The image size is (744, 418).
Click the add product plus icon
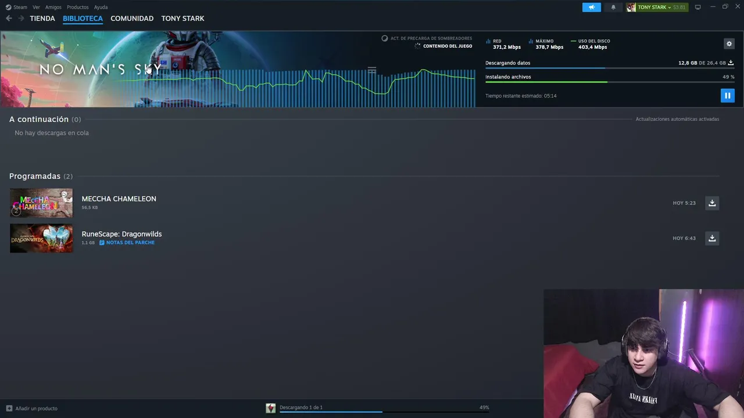click(x=9, y=408)
